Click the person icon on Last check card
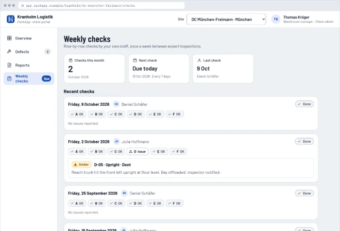The height and width of the screenshot is (231, 340). pyautogui.click(x=199, y=60)
